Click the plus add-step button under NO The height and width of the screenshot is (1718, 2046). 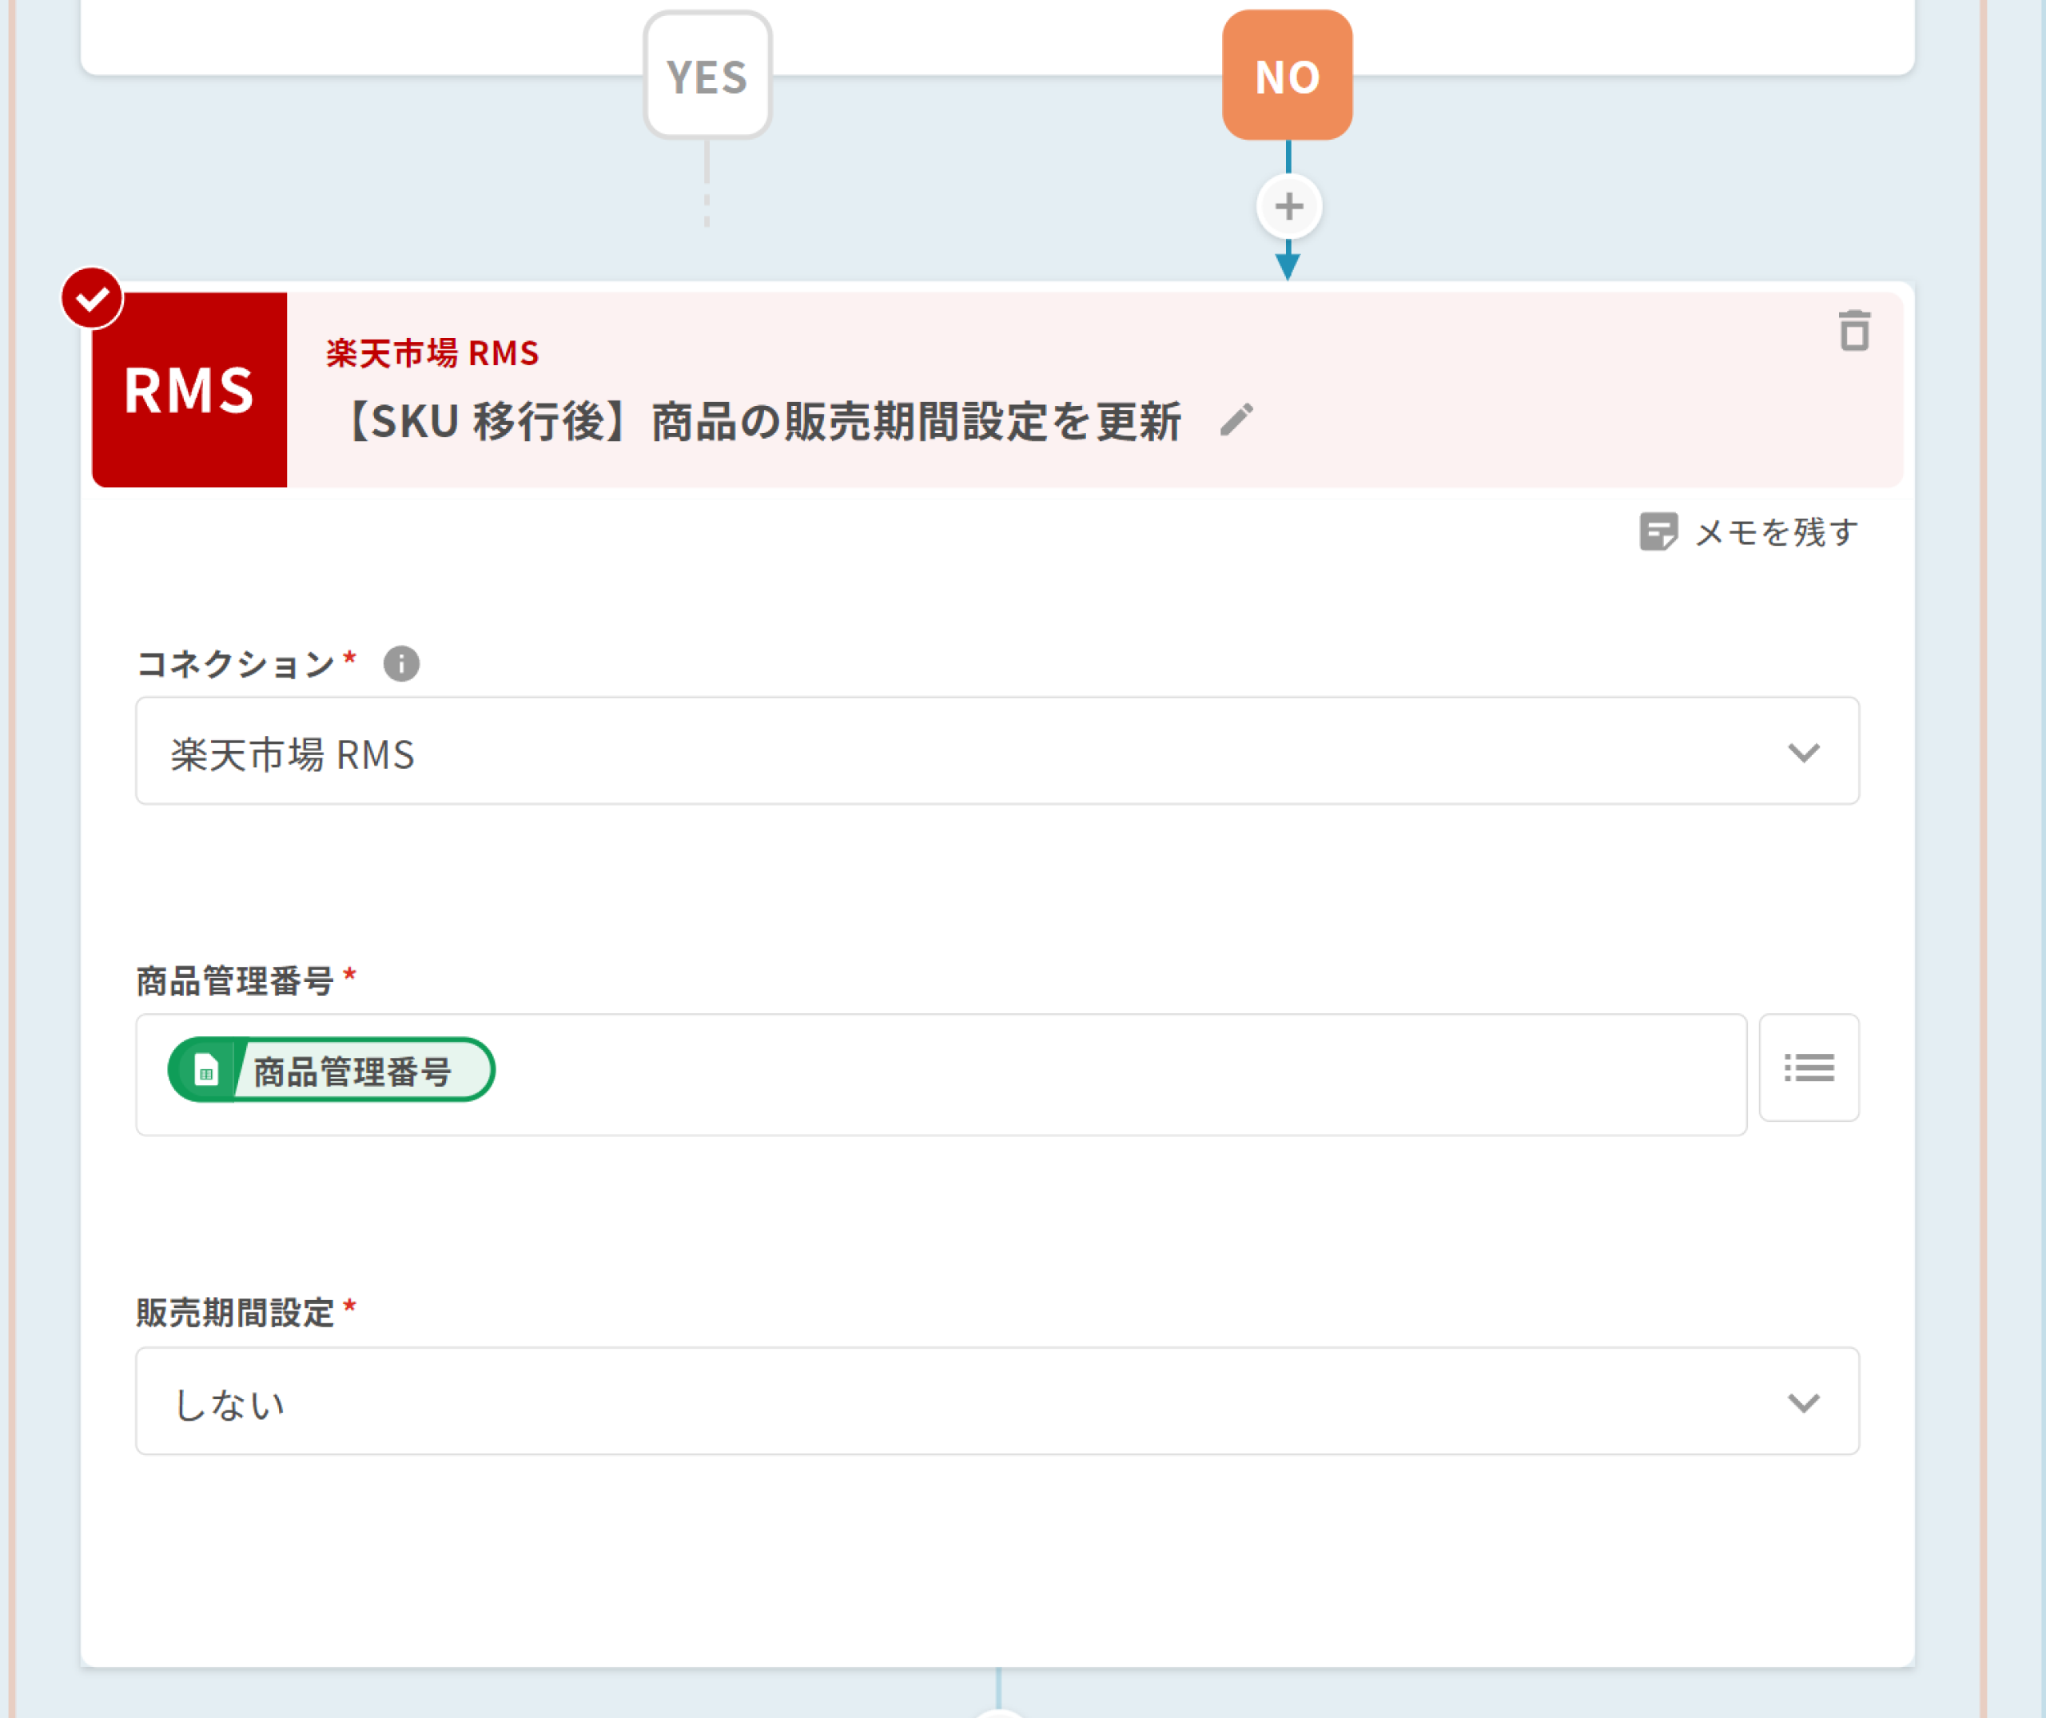[x=1288, y=206]
